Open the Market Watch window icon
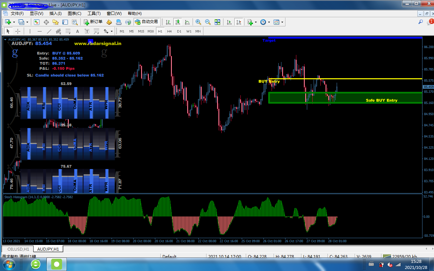Viewport: 434px width, 271px height. tap(37, 22)
